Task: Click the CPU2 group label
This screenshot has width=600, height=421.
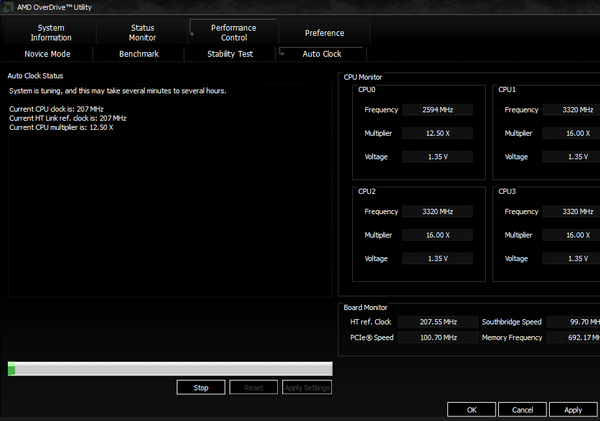Action: coord(367,191)
